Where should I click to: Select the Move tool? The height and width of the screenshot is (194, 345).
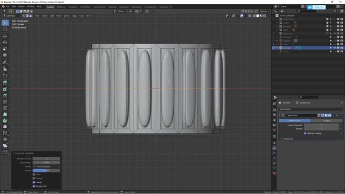pos(5,36)
